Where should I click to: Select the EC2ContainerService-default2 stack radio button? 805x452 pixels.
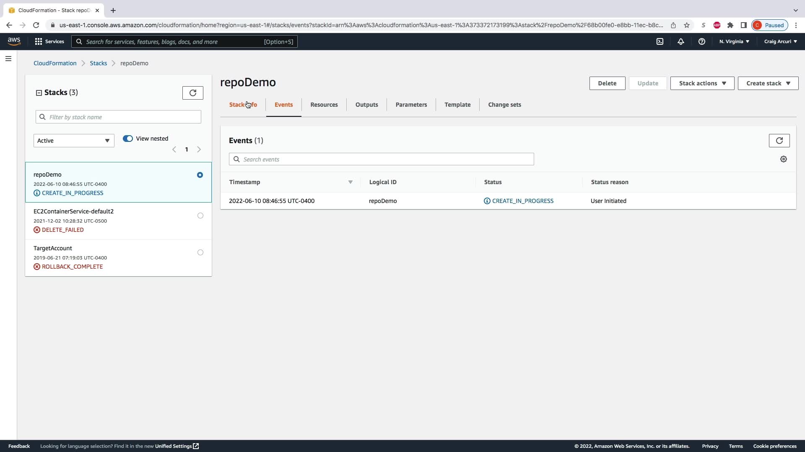(x=200, y=216)
